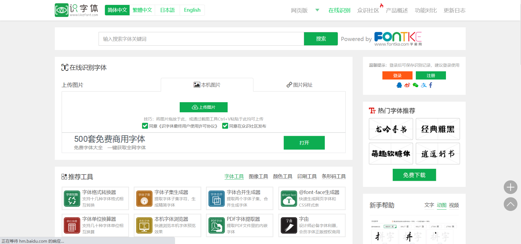The image size is (521, 244).
Task: Select 繁體中文 language tab
Action: 142,10
